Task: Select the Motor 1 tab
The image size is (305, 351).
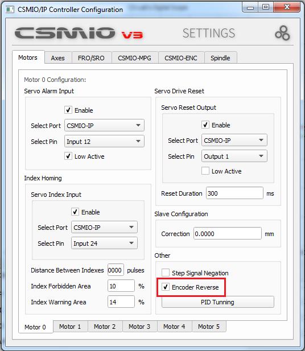Action: [70, 327]
